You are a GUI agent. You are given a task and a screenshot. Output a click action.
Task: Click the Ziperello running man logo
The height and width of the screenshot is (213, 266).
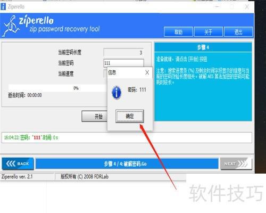(x=11, y=25)
